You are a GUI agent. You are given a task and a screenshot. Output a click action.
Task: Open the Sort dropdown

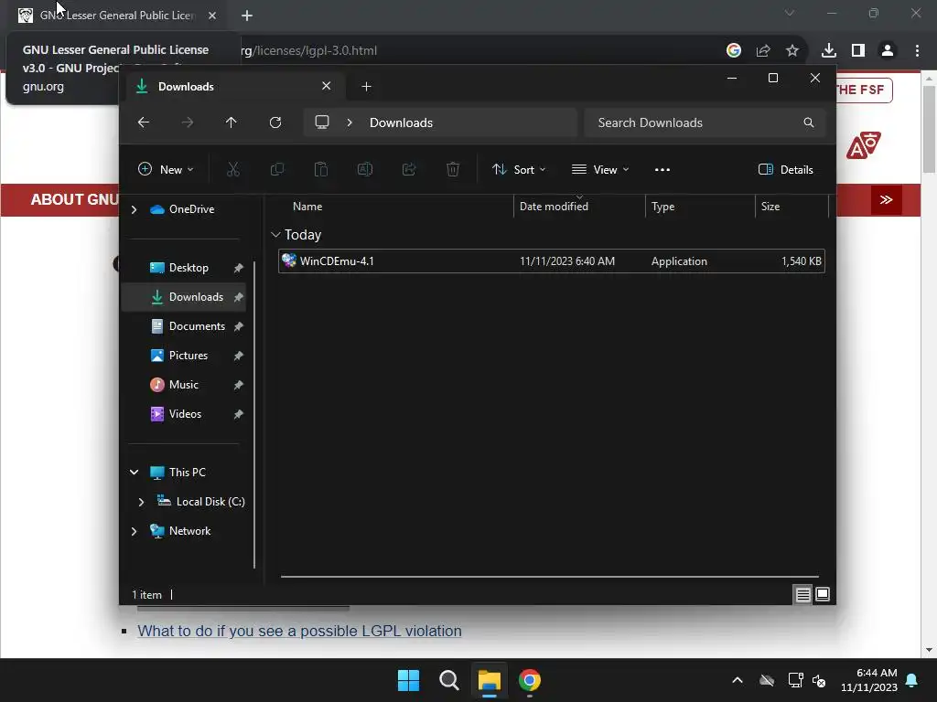[518, 169]
